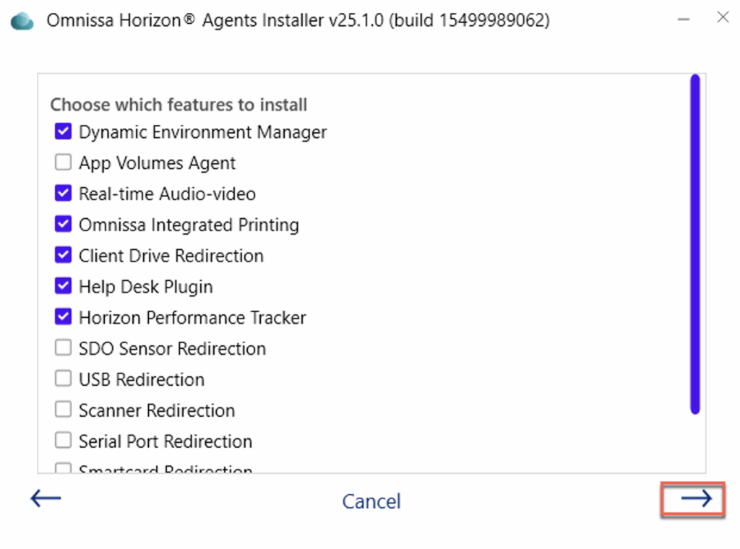Toggle the Help Desk Plugin checkbox
The width and height of the screenshot is (740, 549).
(64, 287)
